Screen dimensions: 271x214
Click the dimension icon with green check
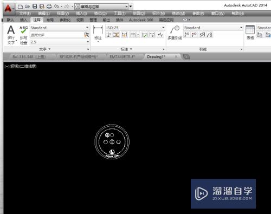point(145,35)
